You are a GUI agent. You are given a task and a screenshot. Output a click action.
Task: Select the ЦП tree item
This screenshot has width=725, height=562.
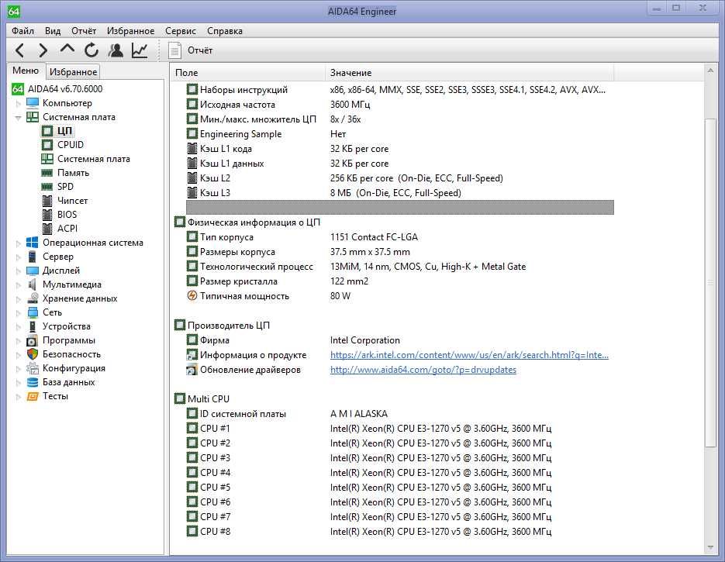click(58, 131)
